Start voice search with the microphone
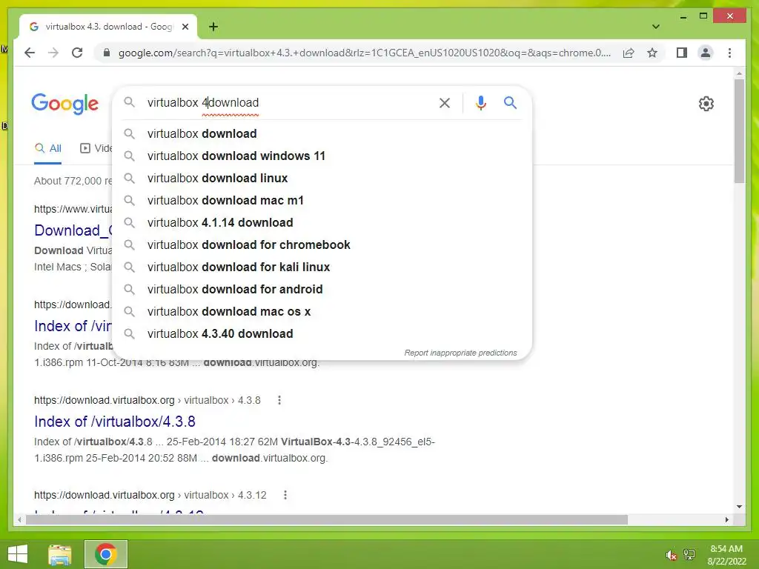Viewport: 759px width, 569px height. (x=480, y=102)
